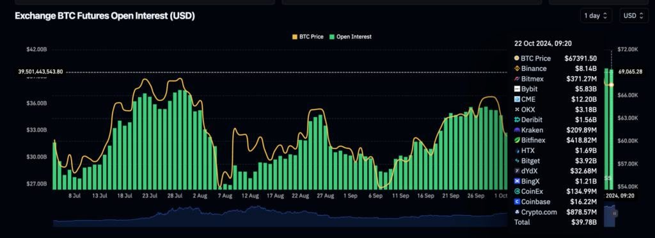Click the crosshair time label '2024, 09:20'

(619, 195)
